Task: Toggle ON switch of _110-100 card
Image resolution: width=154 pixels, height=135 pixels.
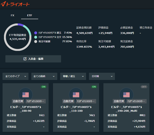Action: pyautogui.click(x=94, y=87)
